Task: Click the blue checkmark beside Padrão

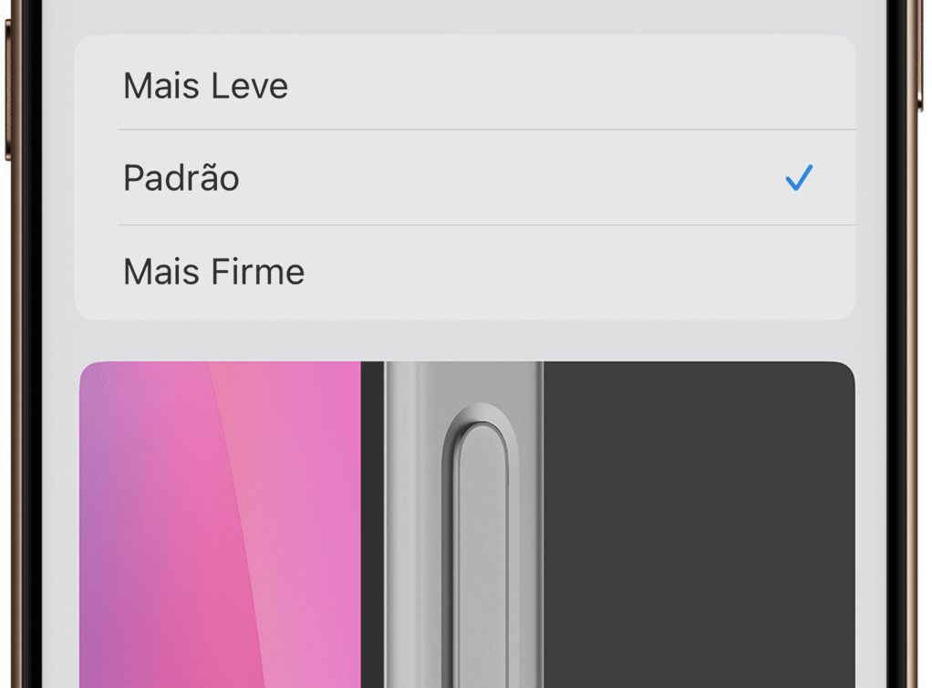Action: [x=799, y=177]
